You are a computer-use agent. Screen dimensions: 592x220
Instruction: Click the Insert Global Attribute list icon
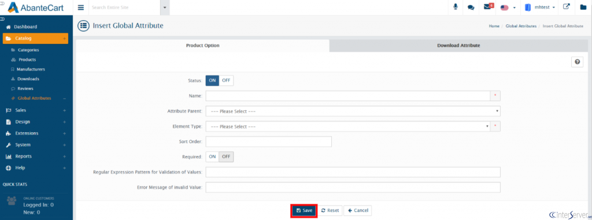click(x=83, y=25)
